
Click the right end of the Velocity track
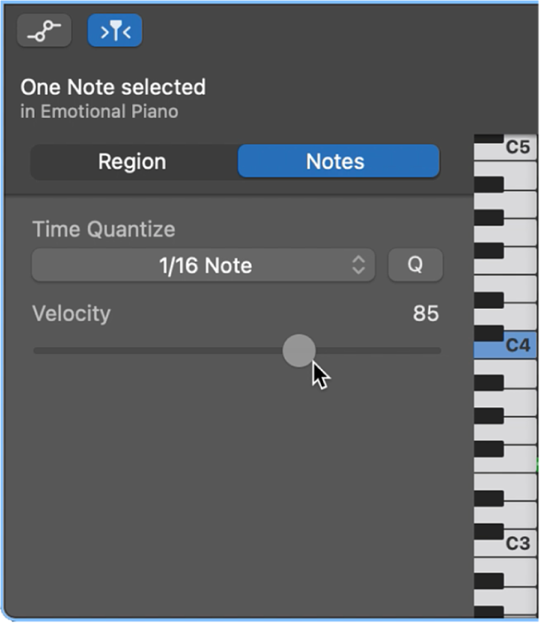click(436, 351)
